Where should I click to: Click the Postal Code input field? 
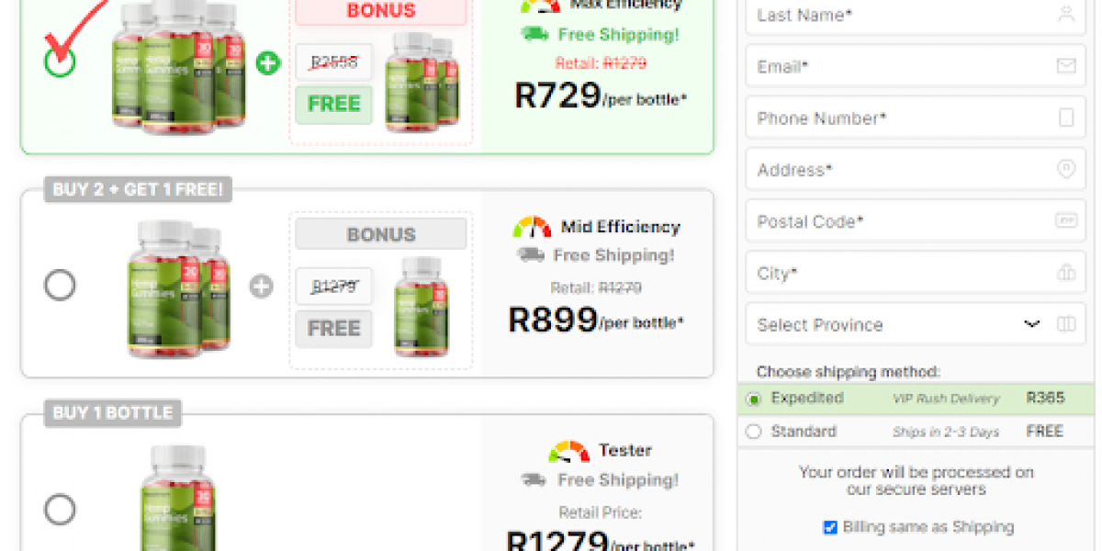pyautogui.click(x=900, y=220)
